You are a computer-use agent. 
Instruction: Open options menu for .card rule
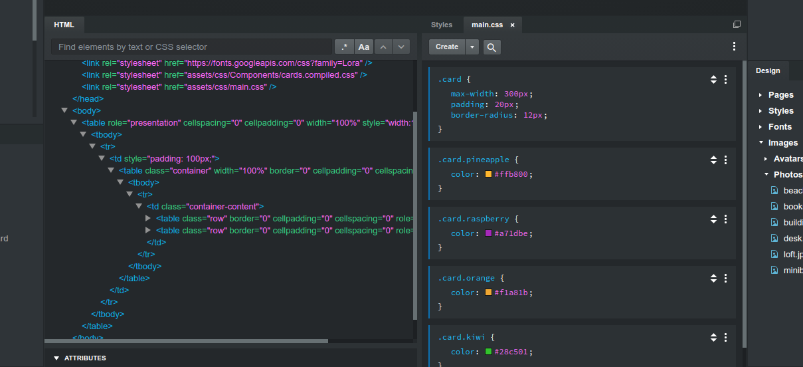(725, 79)
